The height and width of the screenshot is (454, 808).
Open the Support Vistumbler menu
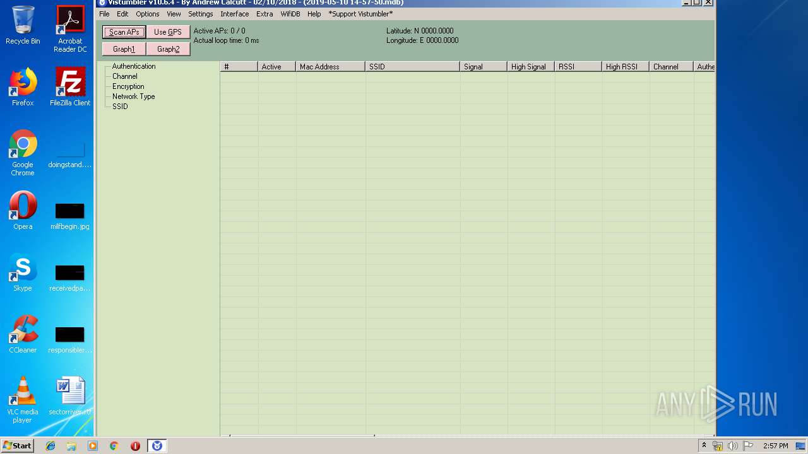pos(360,14)
